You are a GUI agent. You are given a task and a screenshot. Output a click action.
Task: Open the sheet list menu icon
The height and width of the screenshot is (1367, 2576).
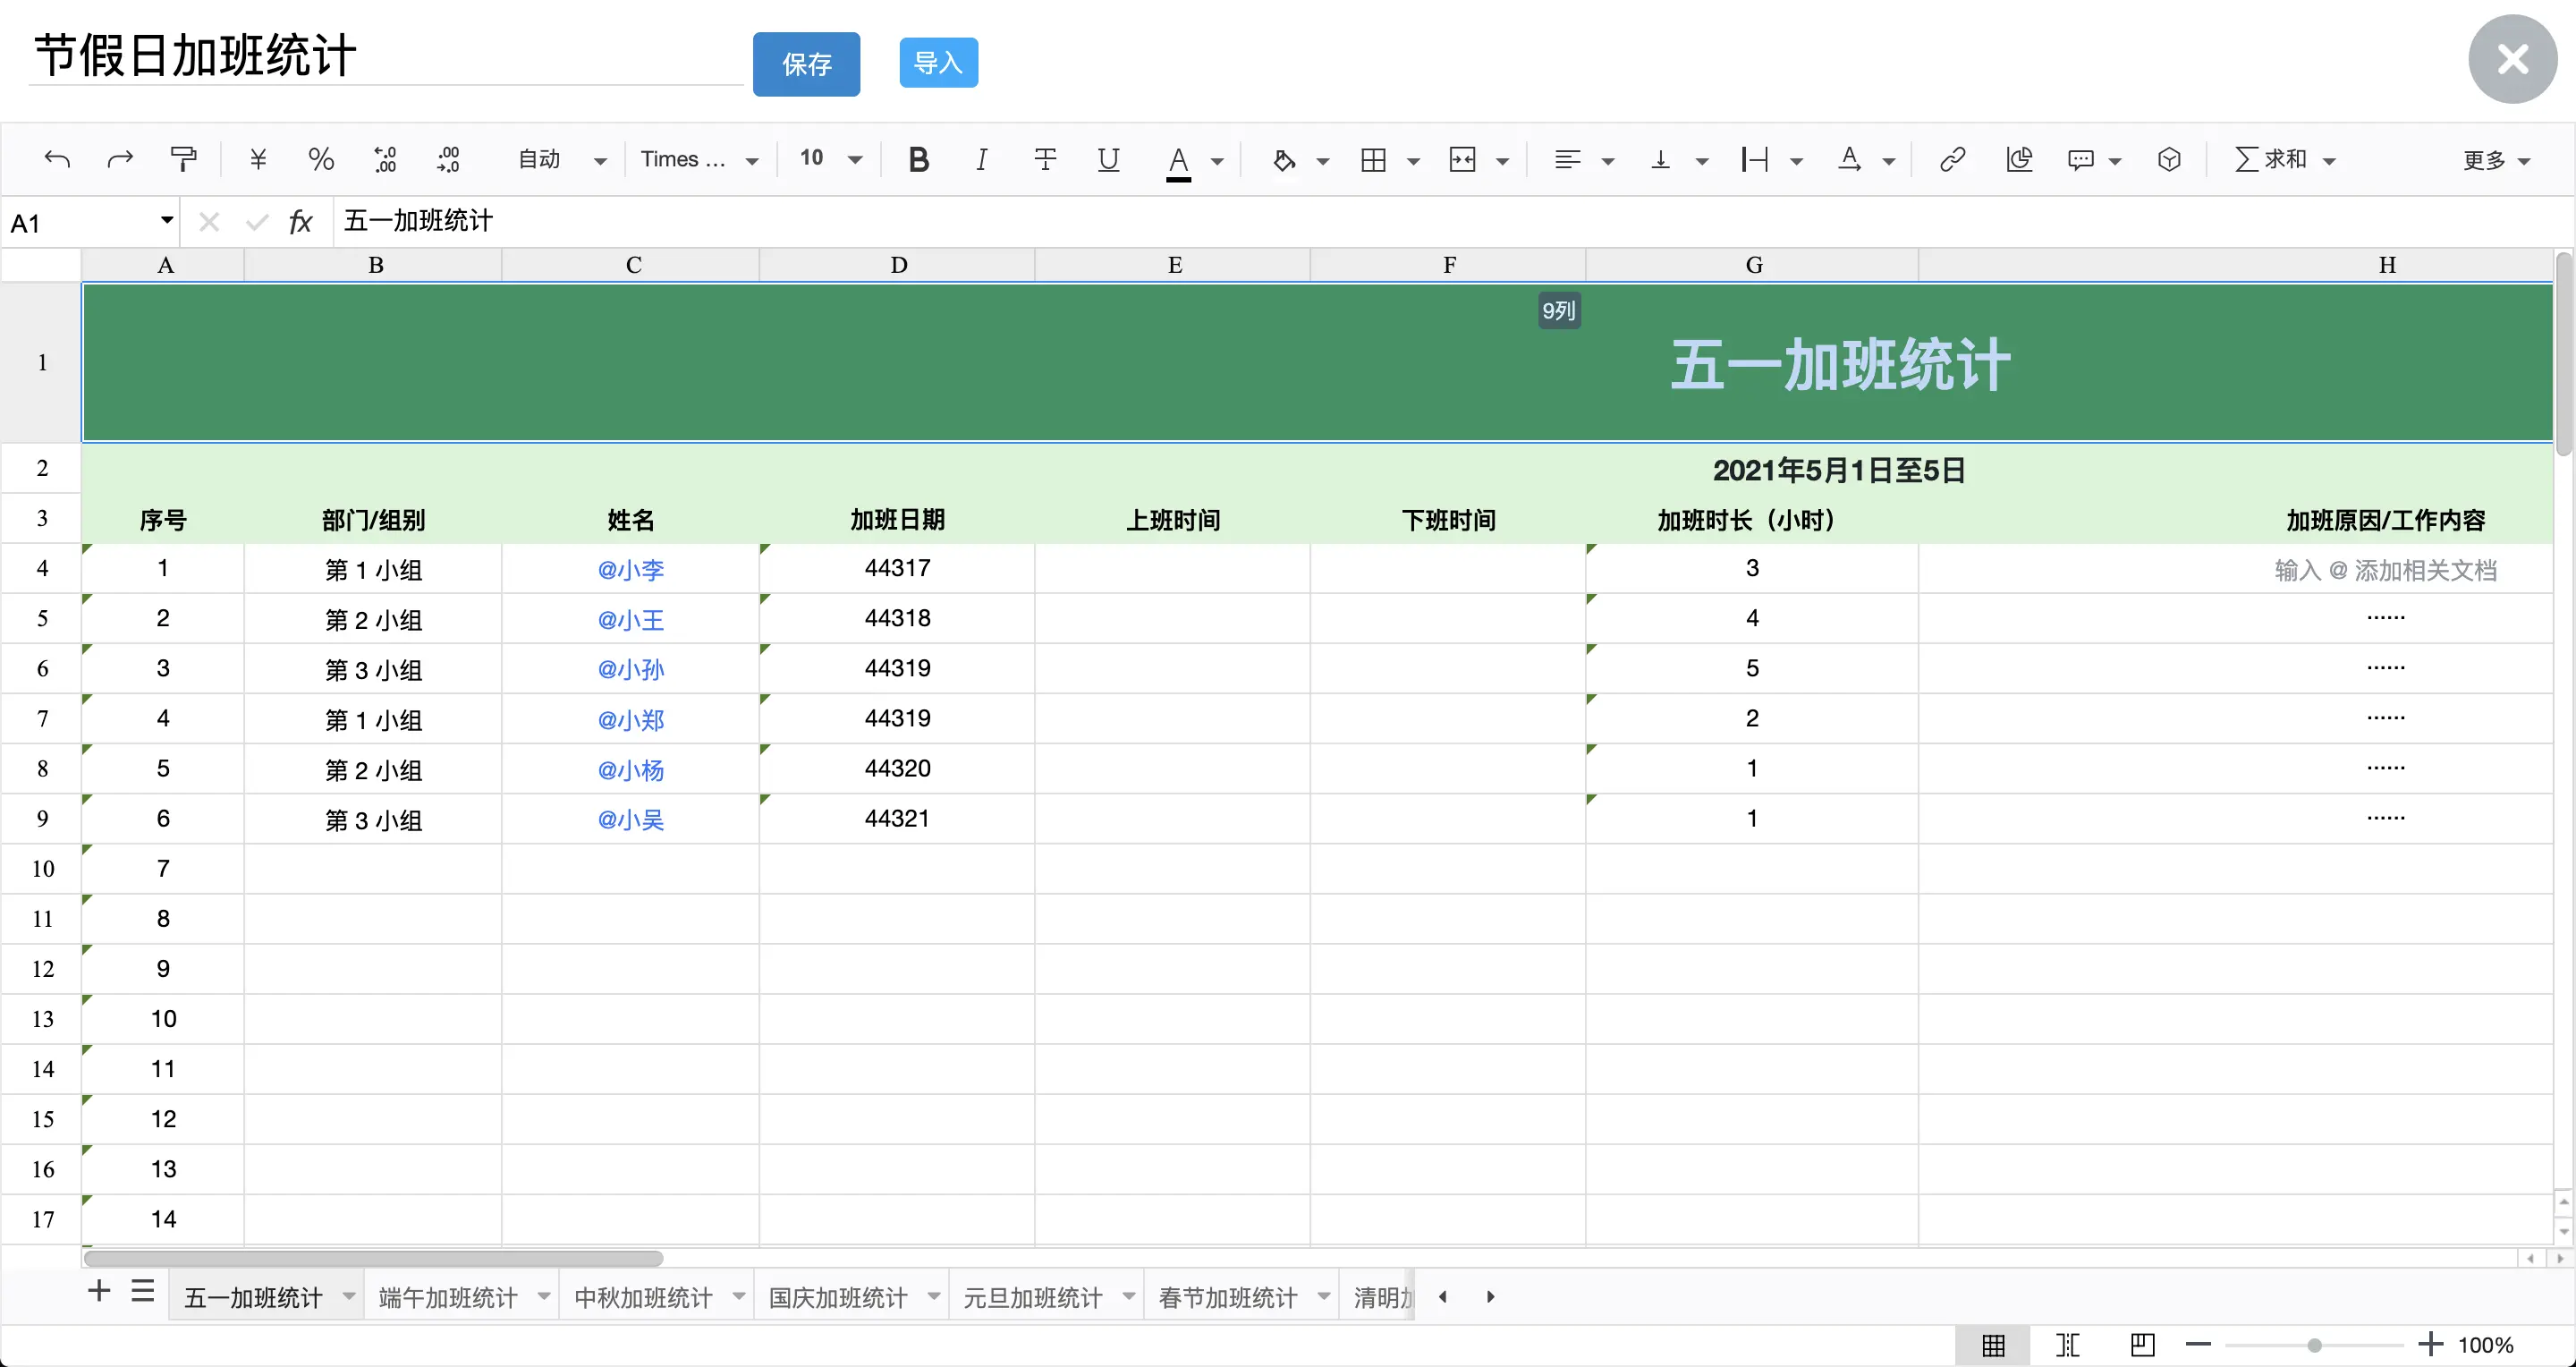click(x=143, y=1291)
